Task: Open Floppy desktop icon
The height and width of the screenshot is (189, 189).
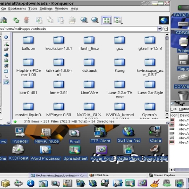Action: coord(183,62)
